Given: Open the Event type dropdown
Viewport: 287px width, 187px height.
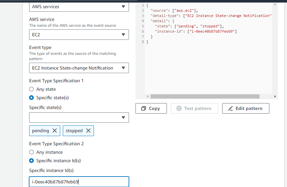Looking at the screenshot, I should (79, 68).
